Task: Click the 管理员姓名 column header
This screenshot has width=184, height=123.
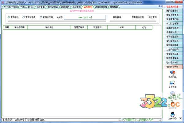Action: click(79, 27)
